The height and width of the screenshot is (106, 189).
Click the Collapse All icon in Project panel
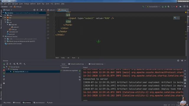point(38,10)
